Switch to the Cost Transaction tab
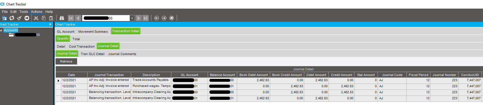 (x=82, y=46)
